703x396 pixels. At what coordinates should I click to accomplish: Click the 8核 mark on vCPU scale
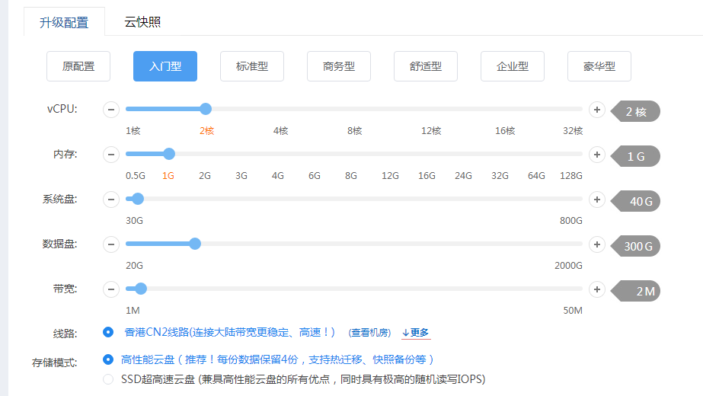pyautogui.click(x=354, y=131)
